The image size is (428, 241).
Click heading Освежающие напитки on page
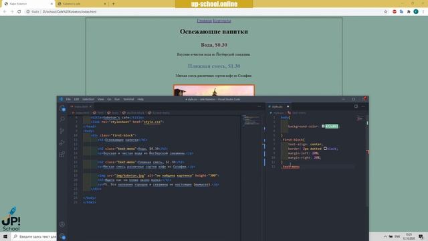[214, 31]
